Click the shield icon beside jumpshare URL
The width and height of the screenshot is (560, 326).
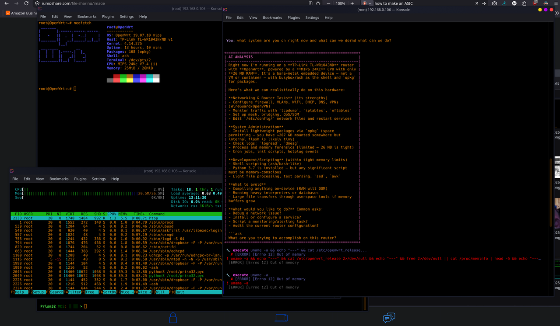click(38, 3)
